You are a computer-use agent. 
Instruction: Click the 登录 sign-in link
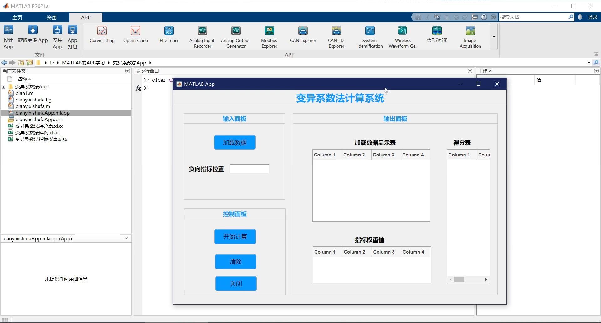[593, 17]
